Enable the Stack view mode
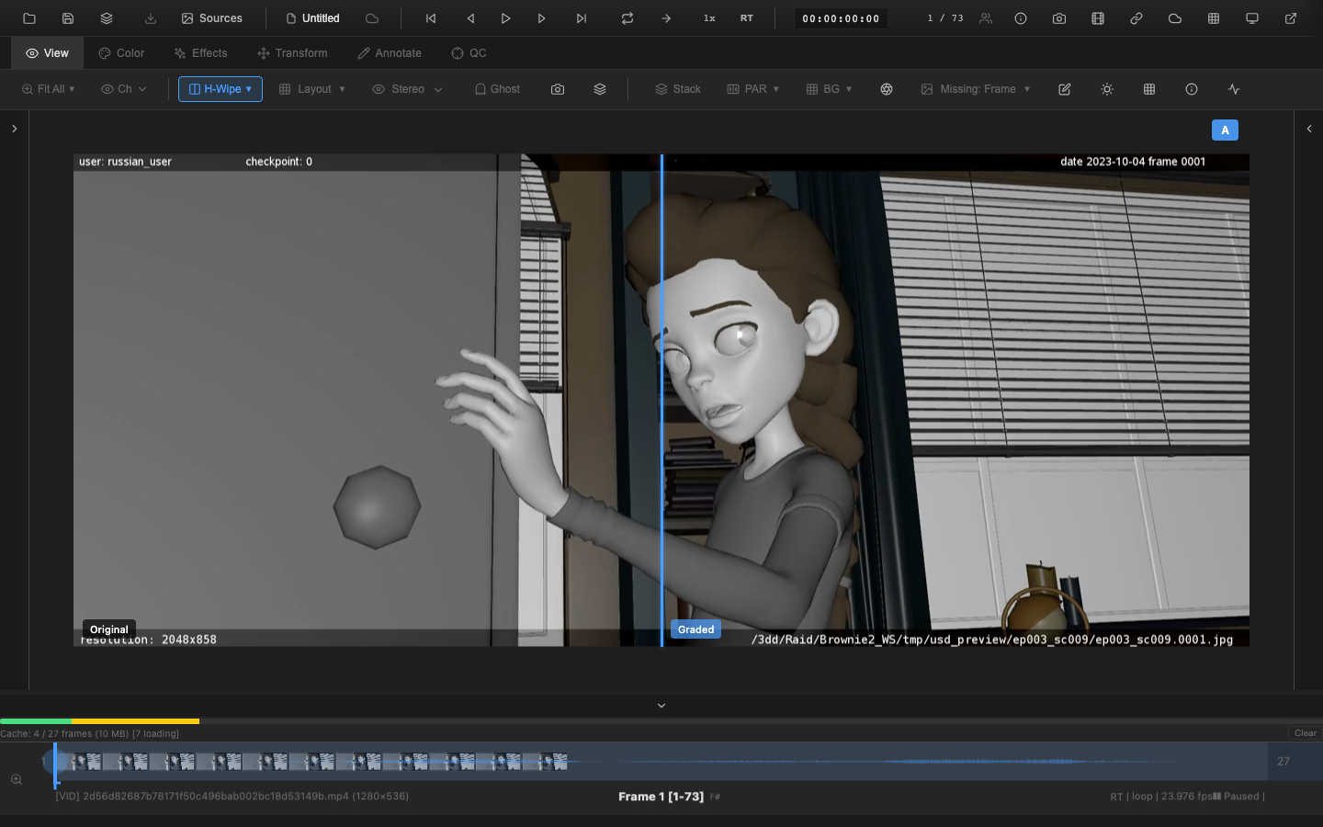Screen dimensions: 1323x827 [x=678, y=88]
